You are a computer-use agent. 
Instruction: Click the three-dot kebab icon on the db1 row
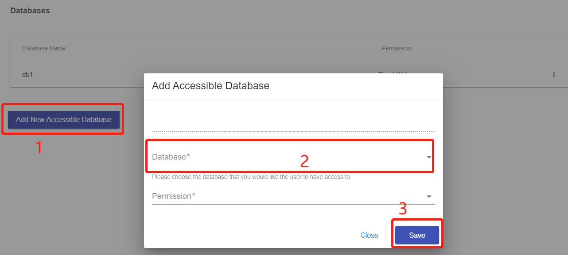[554, 75]
